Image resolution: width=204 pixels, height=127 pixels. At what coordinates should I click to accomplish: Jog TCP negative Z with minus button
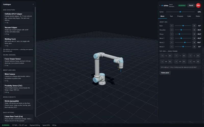(190, 56)
